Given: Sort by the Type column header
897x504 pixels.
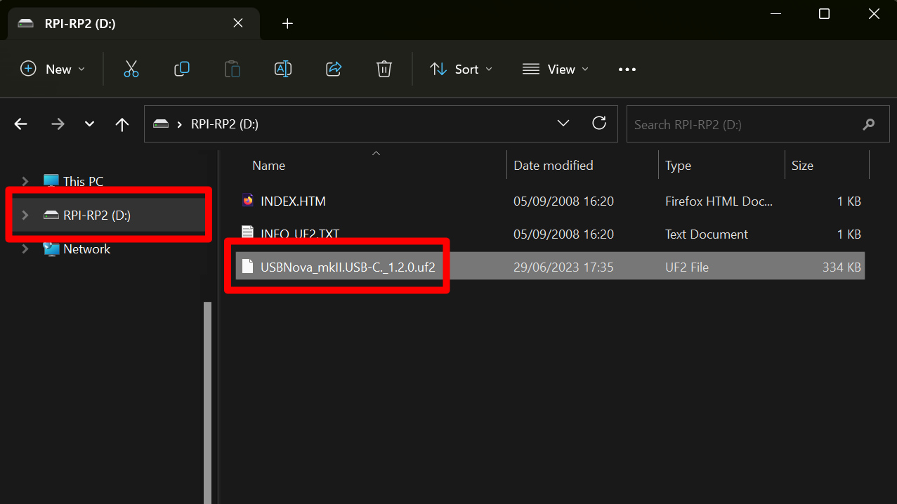Looking at the screenshot, I should [x=678, y=166].
